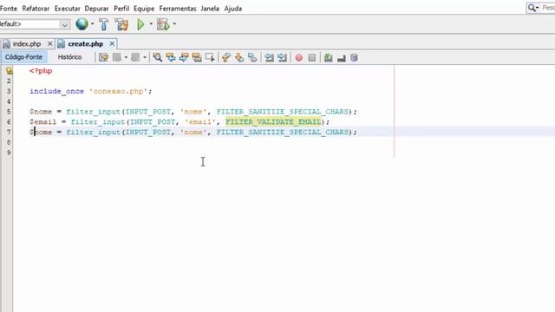Click the grayed Back navigation icon
This screenshot has width=555, height=312.
pos(117,57)
